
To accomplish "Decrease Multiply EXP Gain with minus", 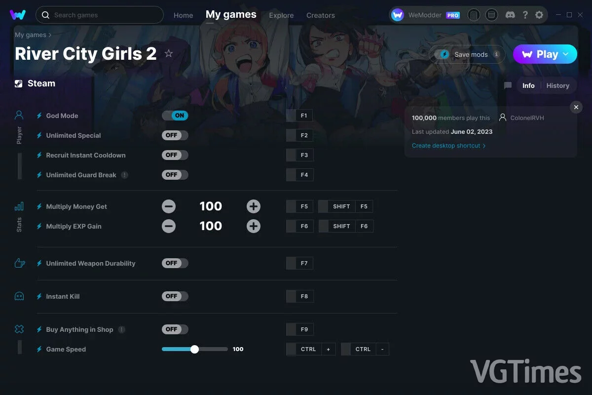I will click(169, 226).
